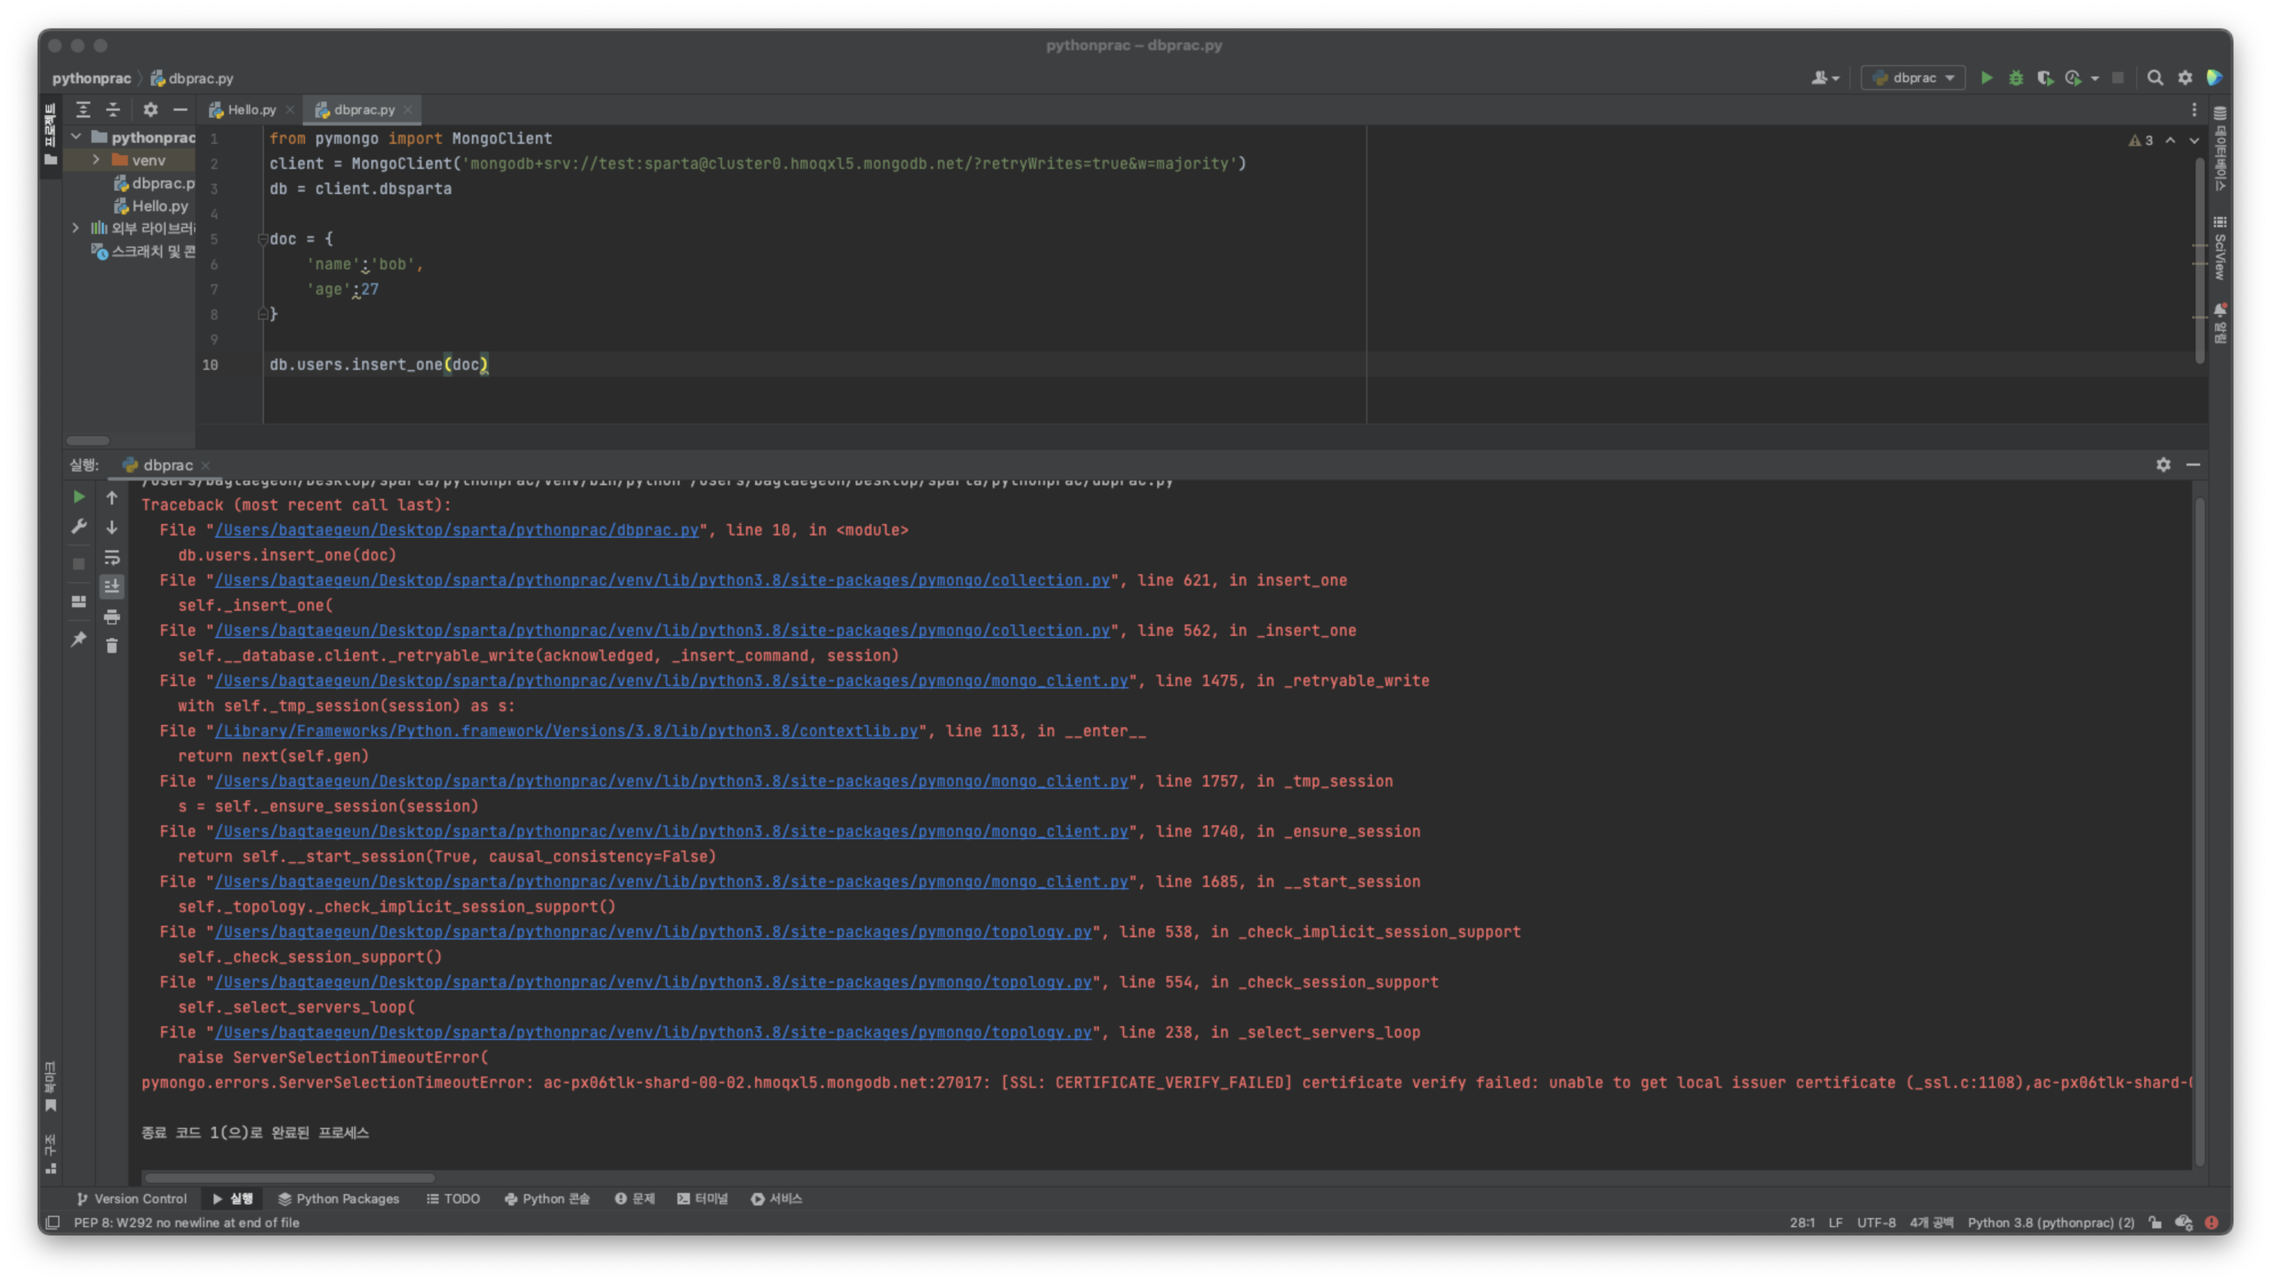This screenshot has height=1282, width=2271.
Task: Run dbprac with the profiler icon
Action: click(2073, 78)
